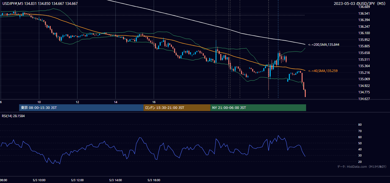Image resolution: width=390 pixels, height=183 pixels.
Task: Click price axis value 136.541
Action: pos(364,13)
